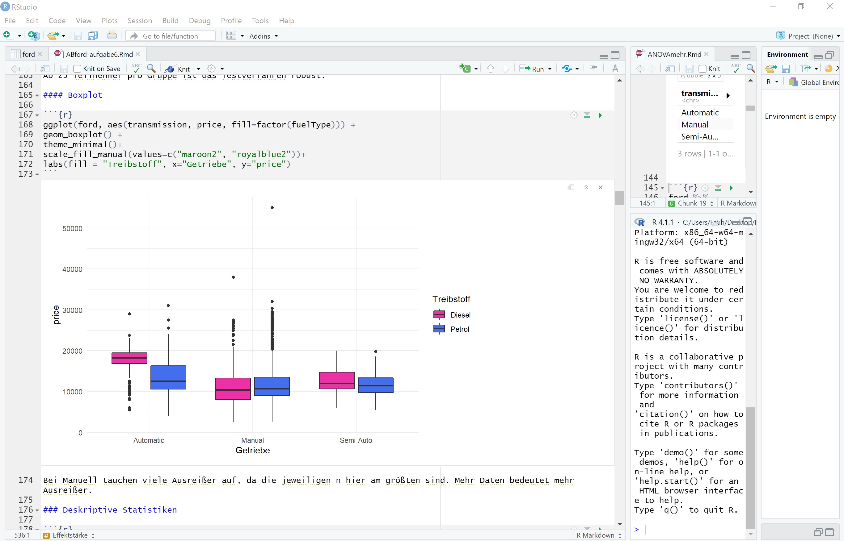Click the Find/Replace magnifier in ABford editor
Viewport: 844px width, 541px height.
pyautogui.click(x=151, y=68)
